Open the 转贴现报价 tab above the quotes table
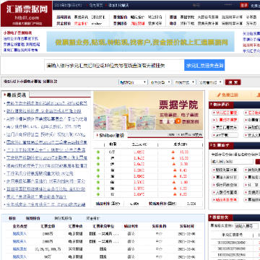 63,219
